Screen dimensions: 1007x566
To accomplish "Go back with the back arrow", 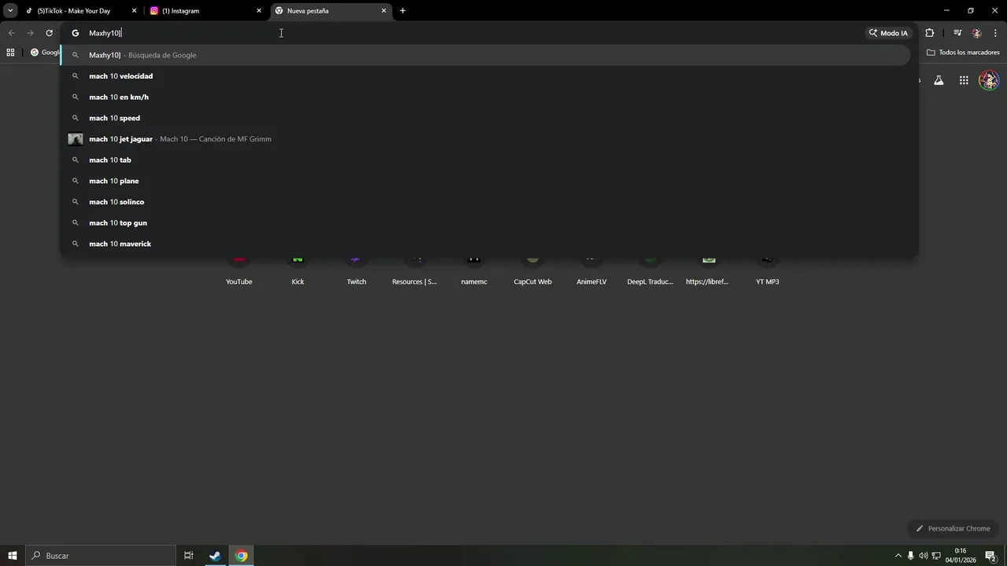I will click(11, 33).
